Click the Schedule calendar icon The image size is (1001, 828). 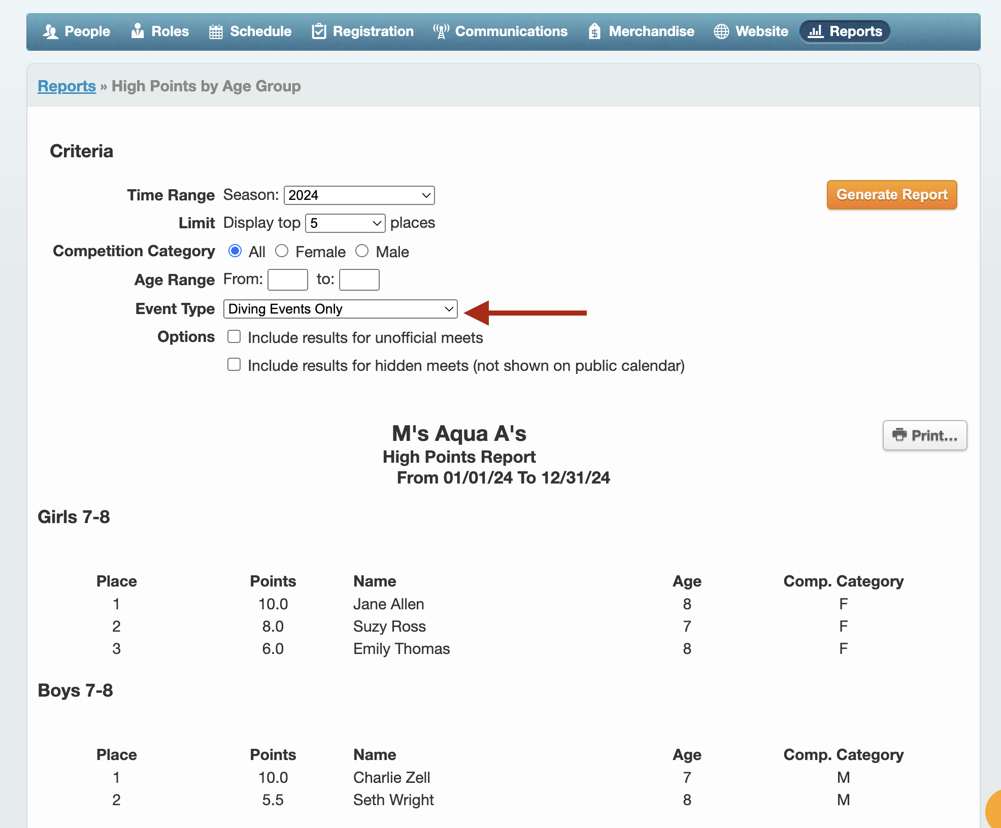[x=216, y=31]
